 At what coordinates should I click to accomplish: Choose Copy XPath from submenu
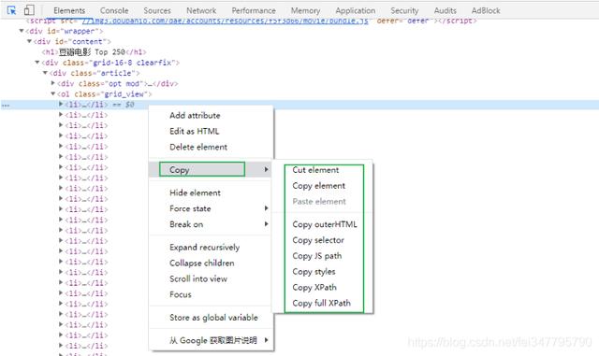314,287
